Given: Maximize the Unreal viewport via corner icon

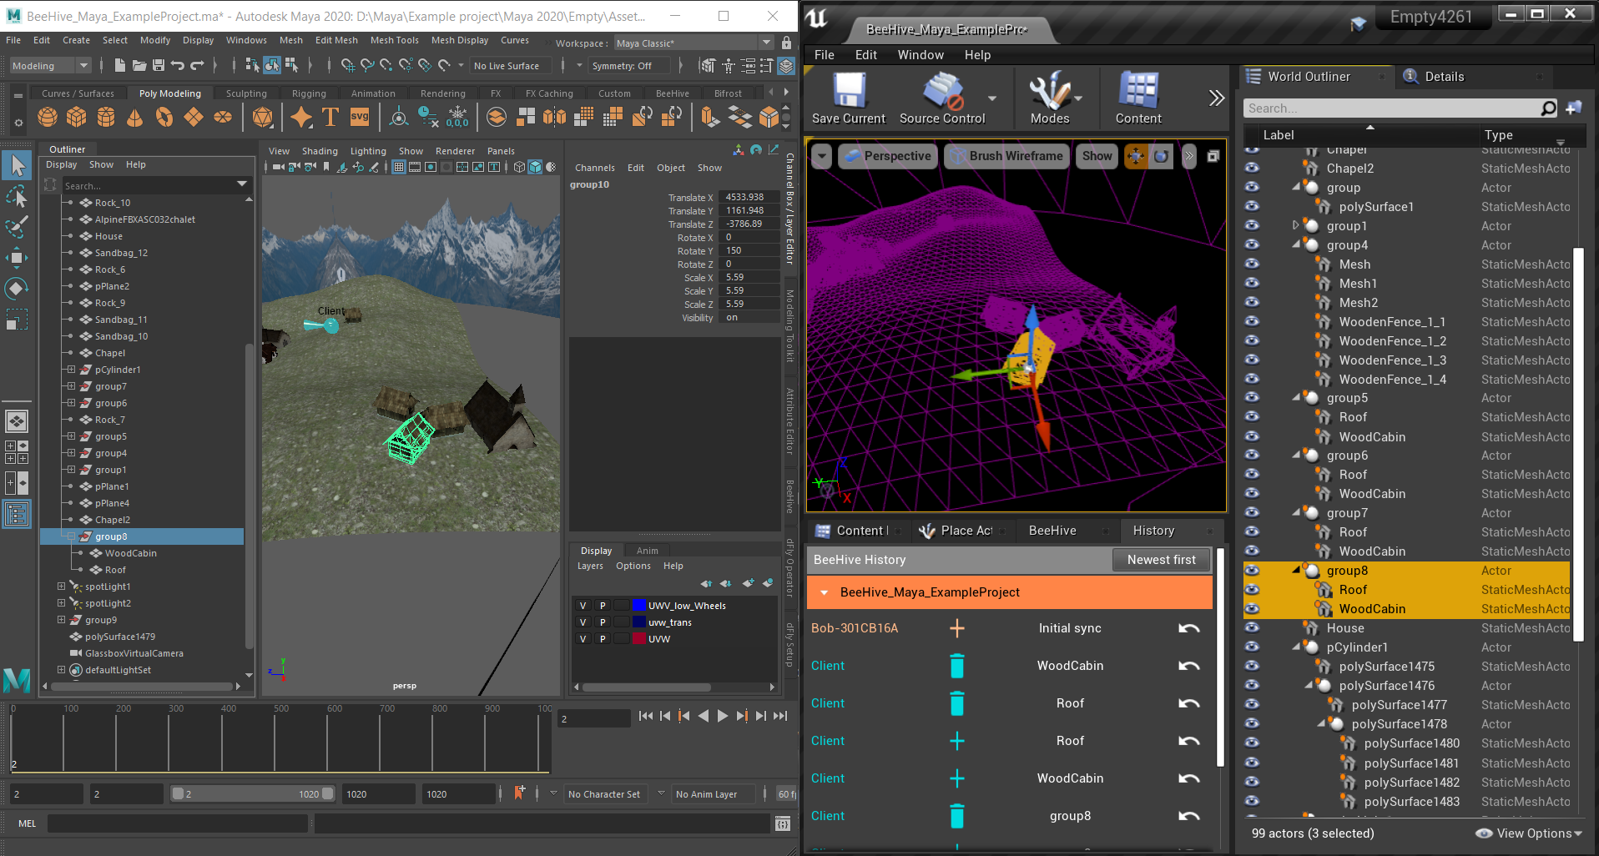Looking at the screenshot, I should coord(1213,156).
